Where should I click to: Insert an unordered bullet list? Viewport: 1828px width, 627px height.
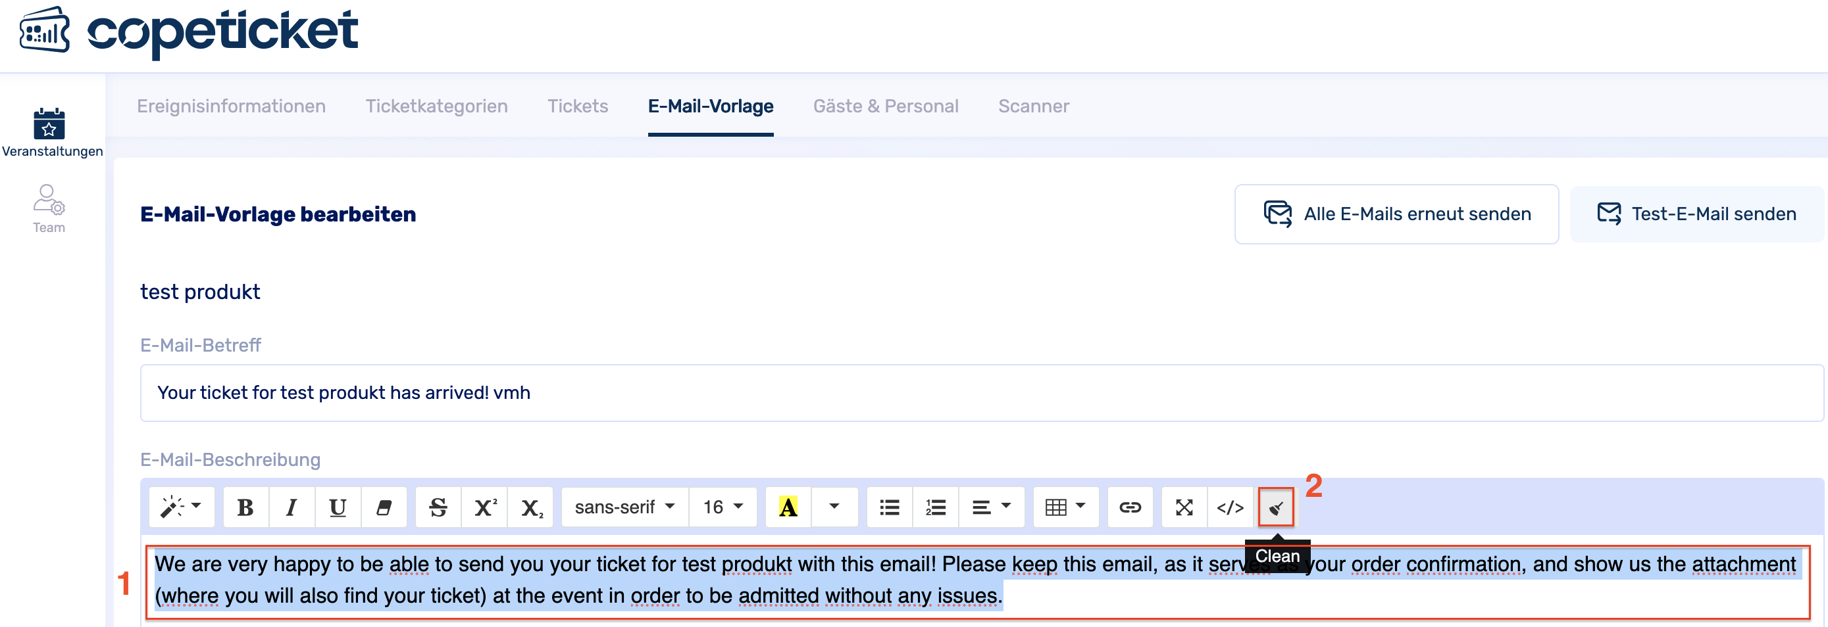(889, 507)
